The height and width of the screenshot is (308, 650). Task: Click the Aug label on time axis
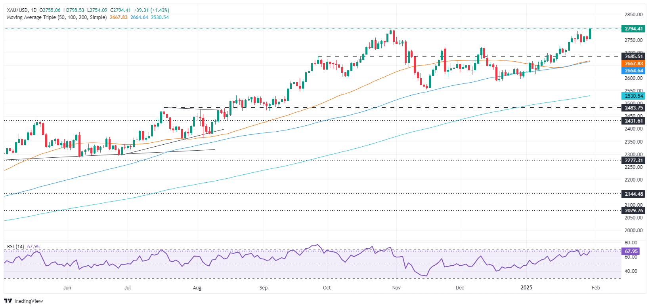[x=197, y=288]
